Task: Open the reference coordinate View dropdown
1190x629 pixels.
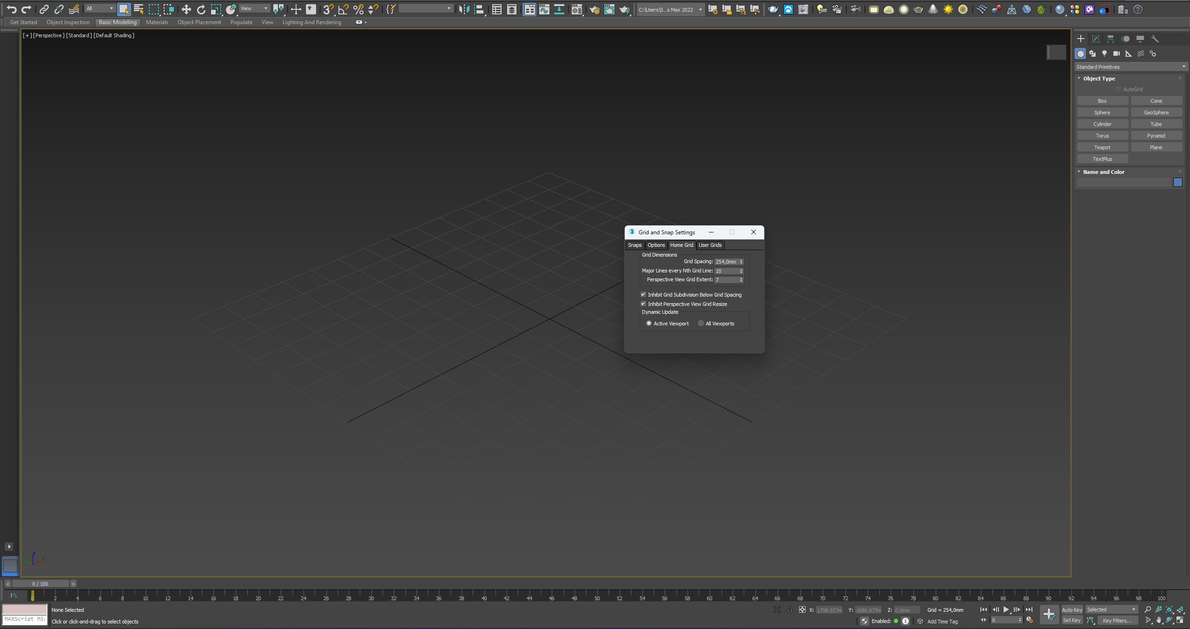Action: click(254, 8)
